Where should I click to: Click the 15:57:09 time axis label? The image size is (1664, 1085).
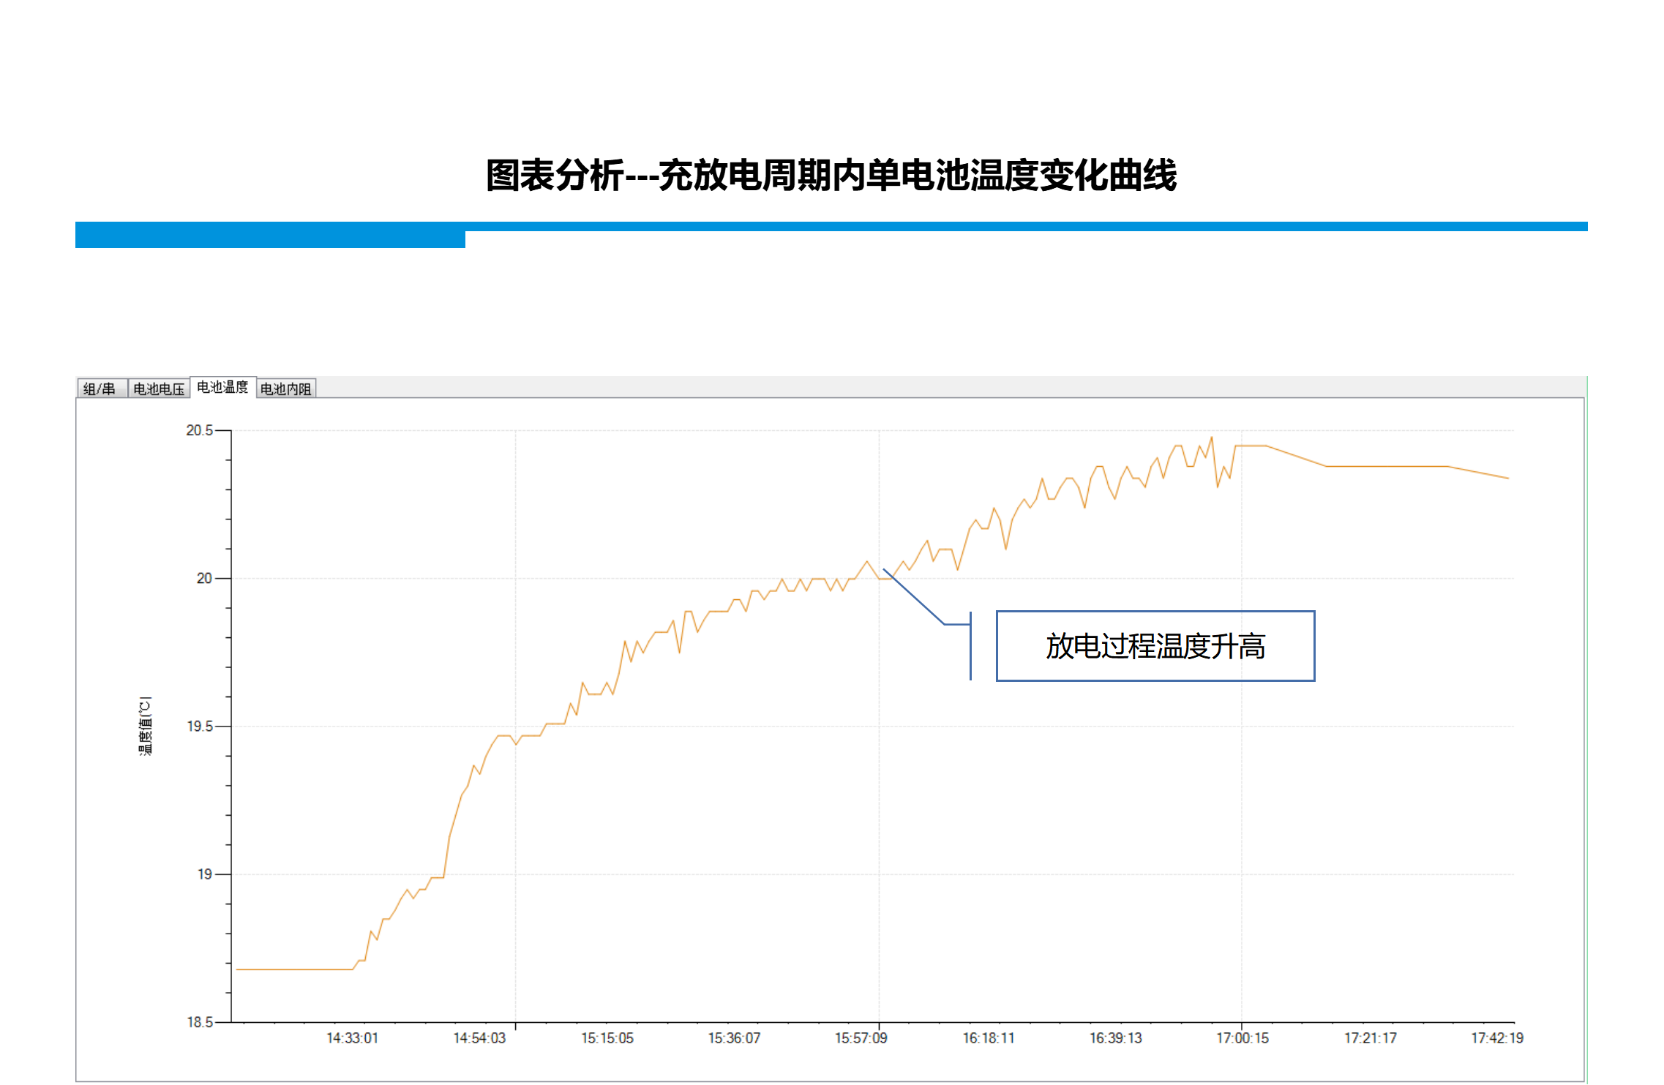[861, 1037]
